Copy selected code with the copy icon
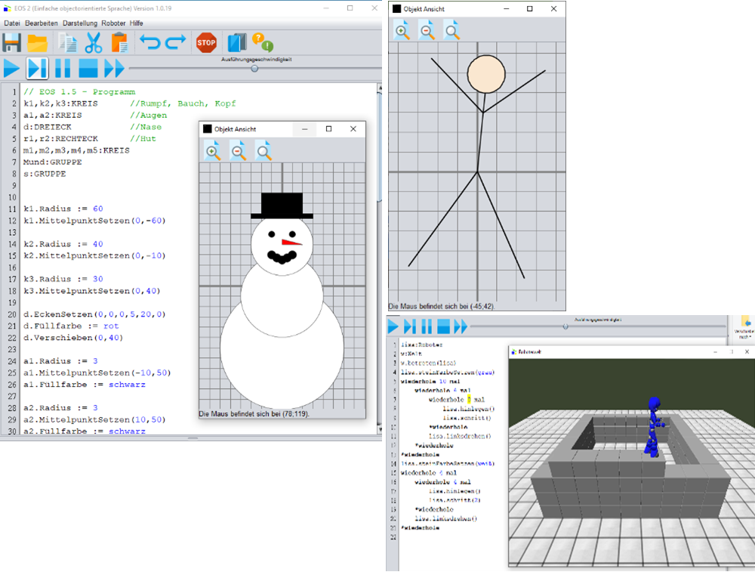This screenshot has width=755, height=575. click(68, 43)
